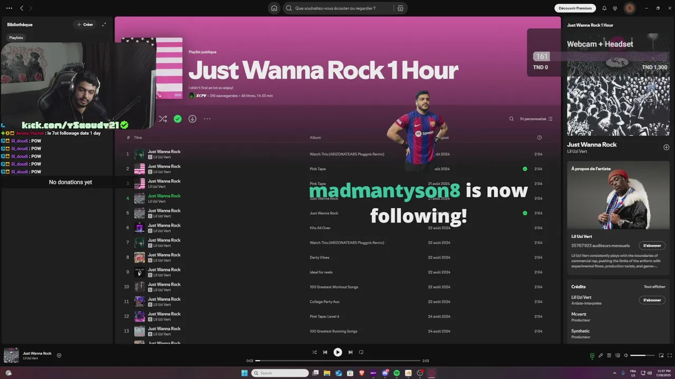Click S'abonner in Crédits section

652,300
